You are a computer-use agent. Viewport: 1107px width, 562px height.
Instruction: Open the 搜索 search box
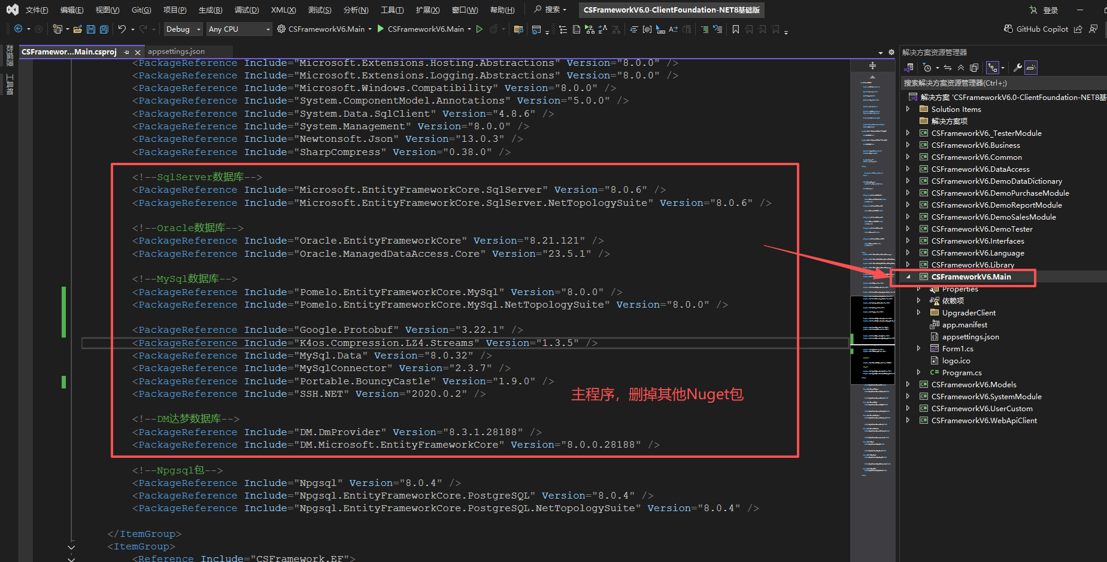(x=550, y=9)
